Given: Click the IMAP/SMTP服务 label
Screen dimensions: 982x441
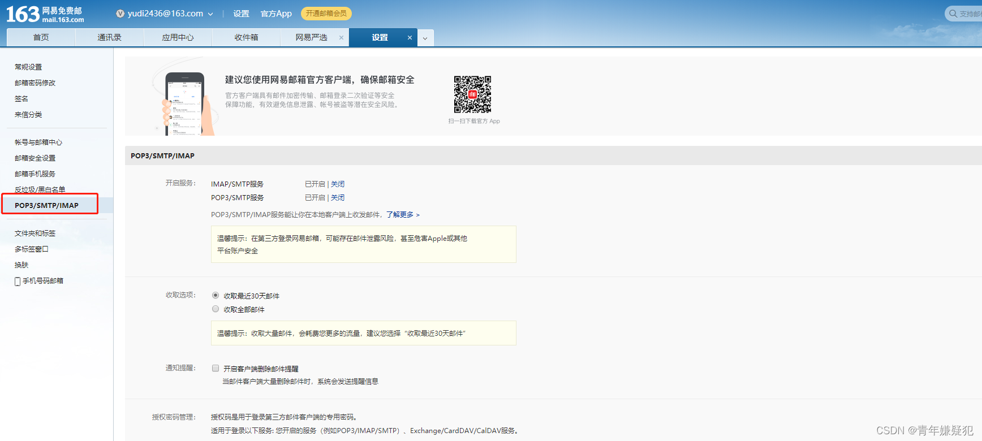Looking at the screenshot, I should [237, 184].
